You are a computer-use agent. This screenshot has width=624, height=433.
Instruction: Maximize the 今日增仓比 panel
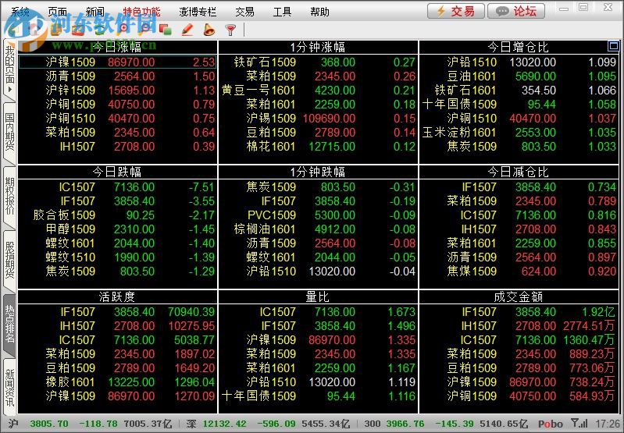click(x=613, y=46)
